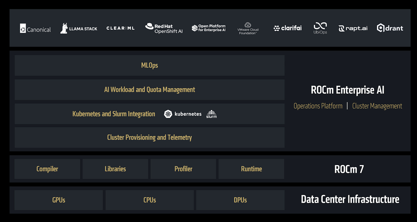Click the Clarifai logo

click(x=288, y=28)
